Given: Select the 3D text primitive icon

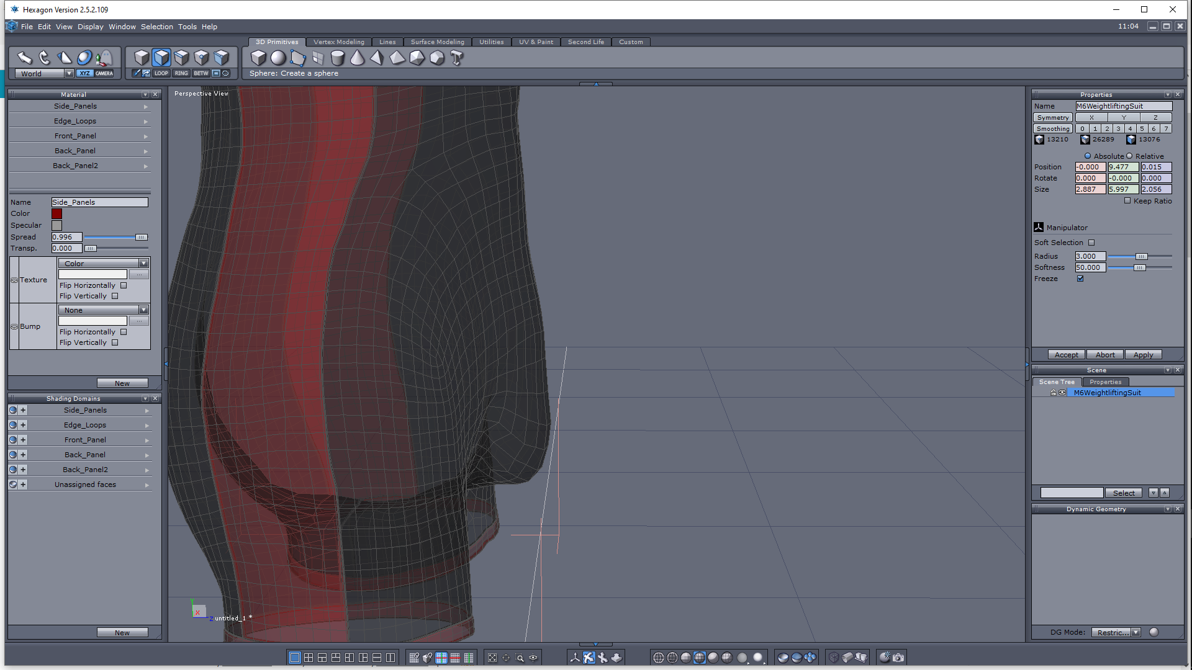Looking at the screenshot, I should point(457,58).
